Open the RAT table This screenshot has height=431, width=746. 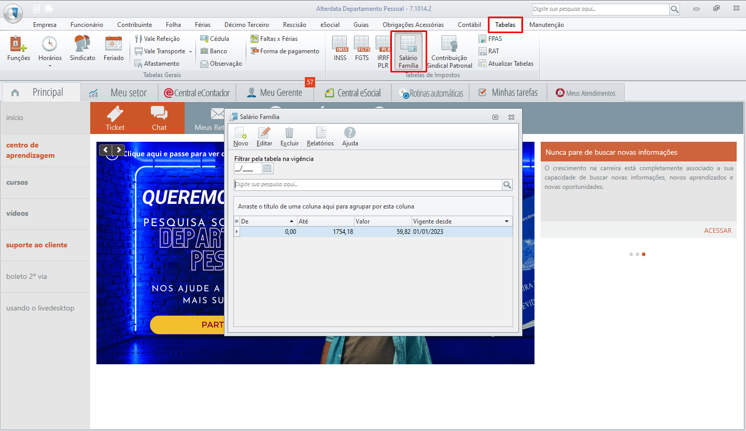coord(488,51)
